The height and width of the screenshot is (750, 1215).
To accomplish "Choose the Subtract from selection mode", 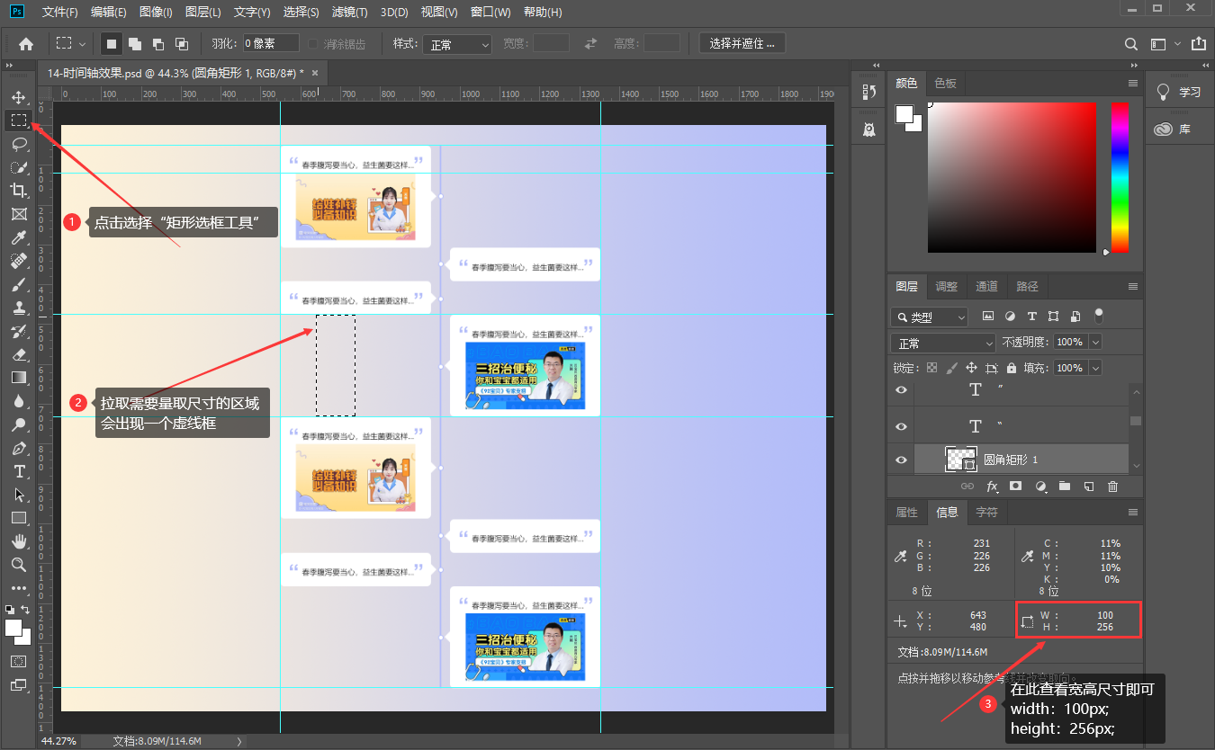I will coord(158,43).
